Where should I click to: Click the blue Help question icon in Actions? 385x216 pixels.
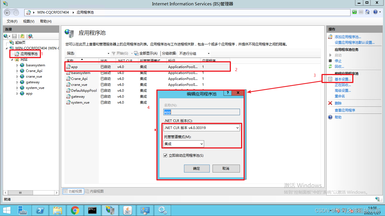(x=330, y=117)
